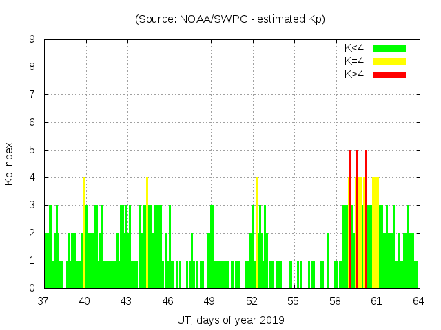Click the yellow K=4 legend swatch

[389, 61]
